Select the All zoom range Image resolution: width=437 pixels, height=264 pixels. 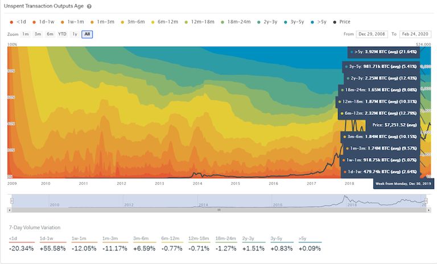(87, 34)
